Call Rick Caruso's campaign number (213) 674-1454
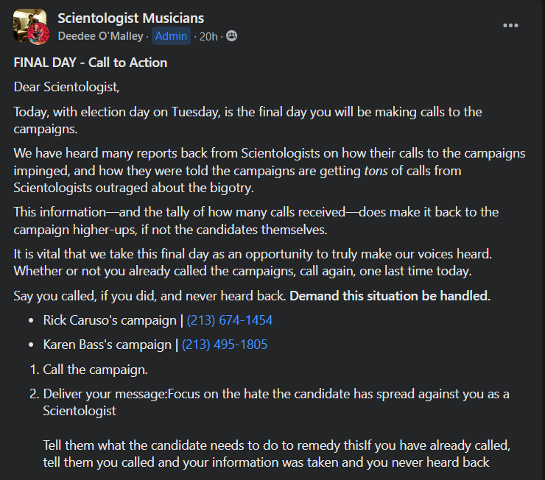 pyautogui.click(x=229, y=320)
